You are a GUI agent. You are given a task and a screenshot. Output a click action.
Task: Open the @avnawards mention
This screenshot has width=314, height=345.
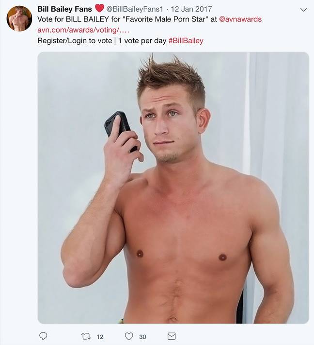click(x=240, y=19)
